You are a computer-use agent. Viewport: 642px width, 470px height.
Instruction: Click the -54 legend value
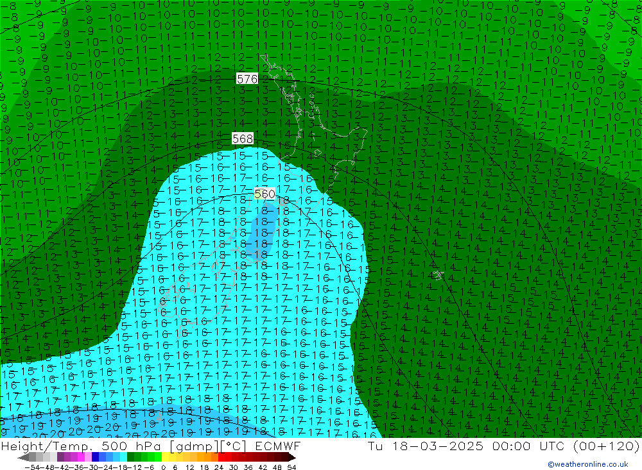click(33, 467)
